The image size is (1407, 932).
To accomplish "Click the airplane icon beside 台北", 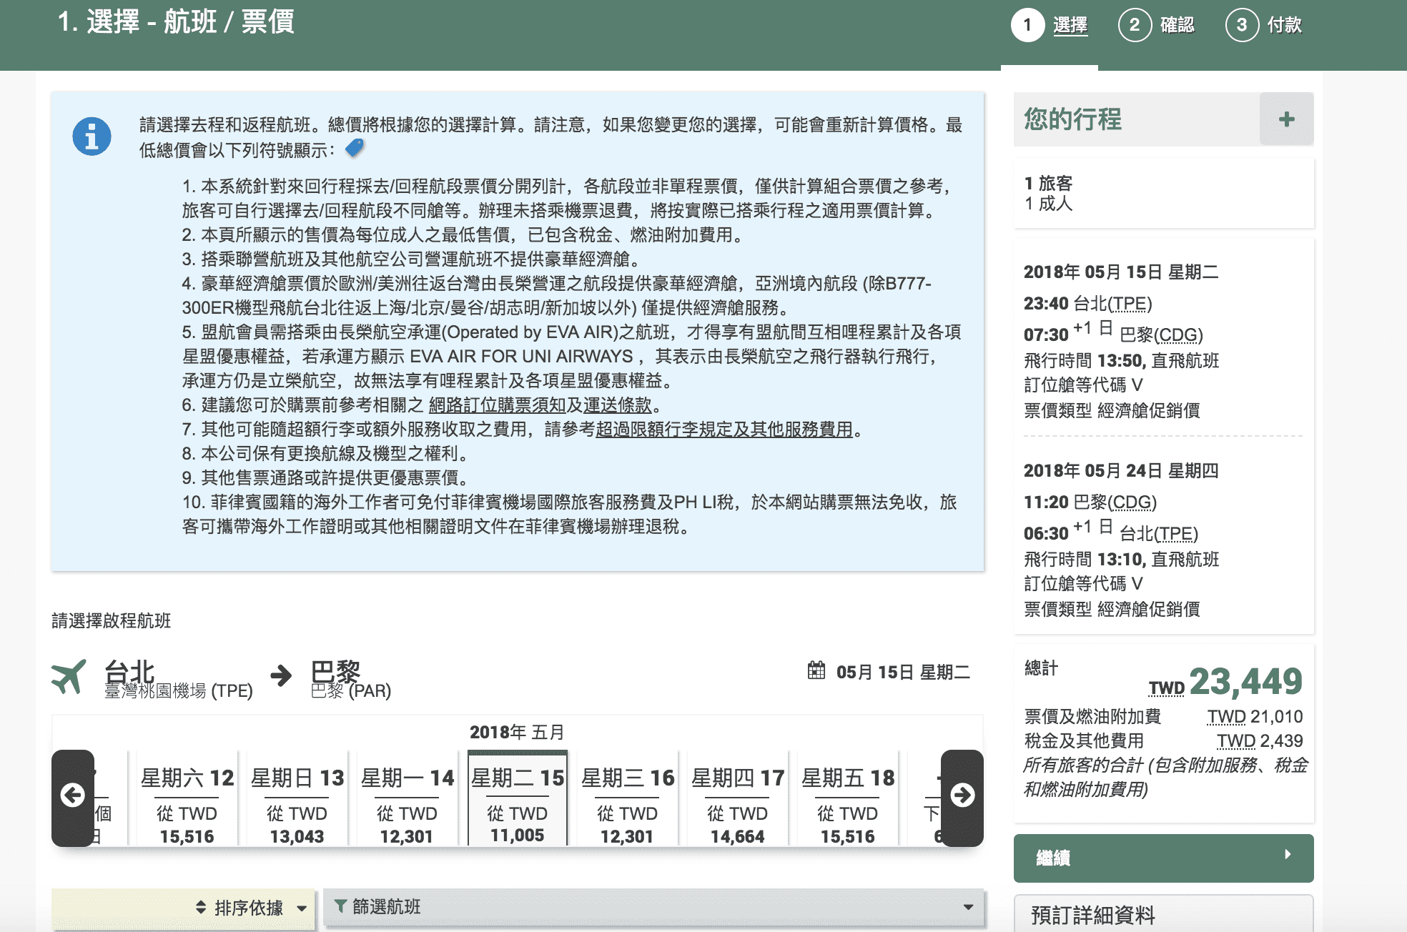I will pos(69,676).
